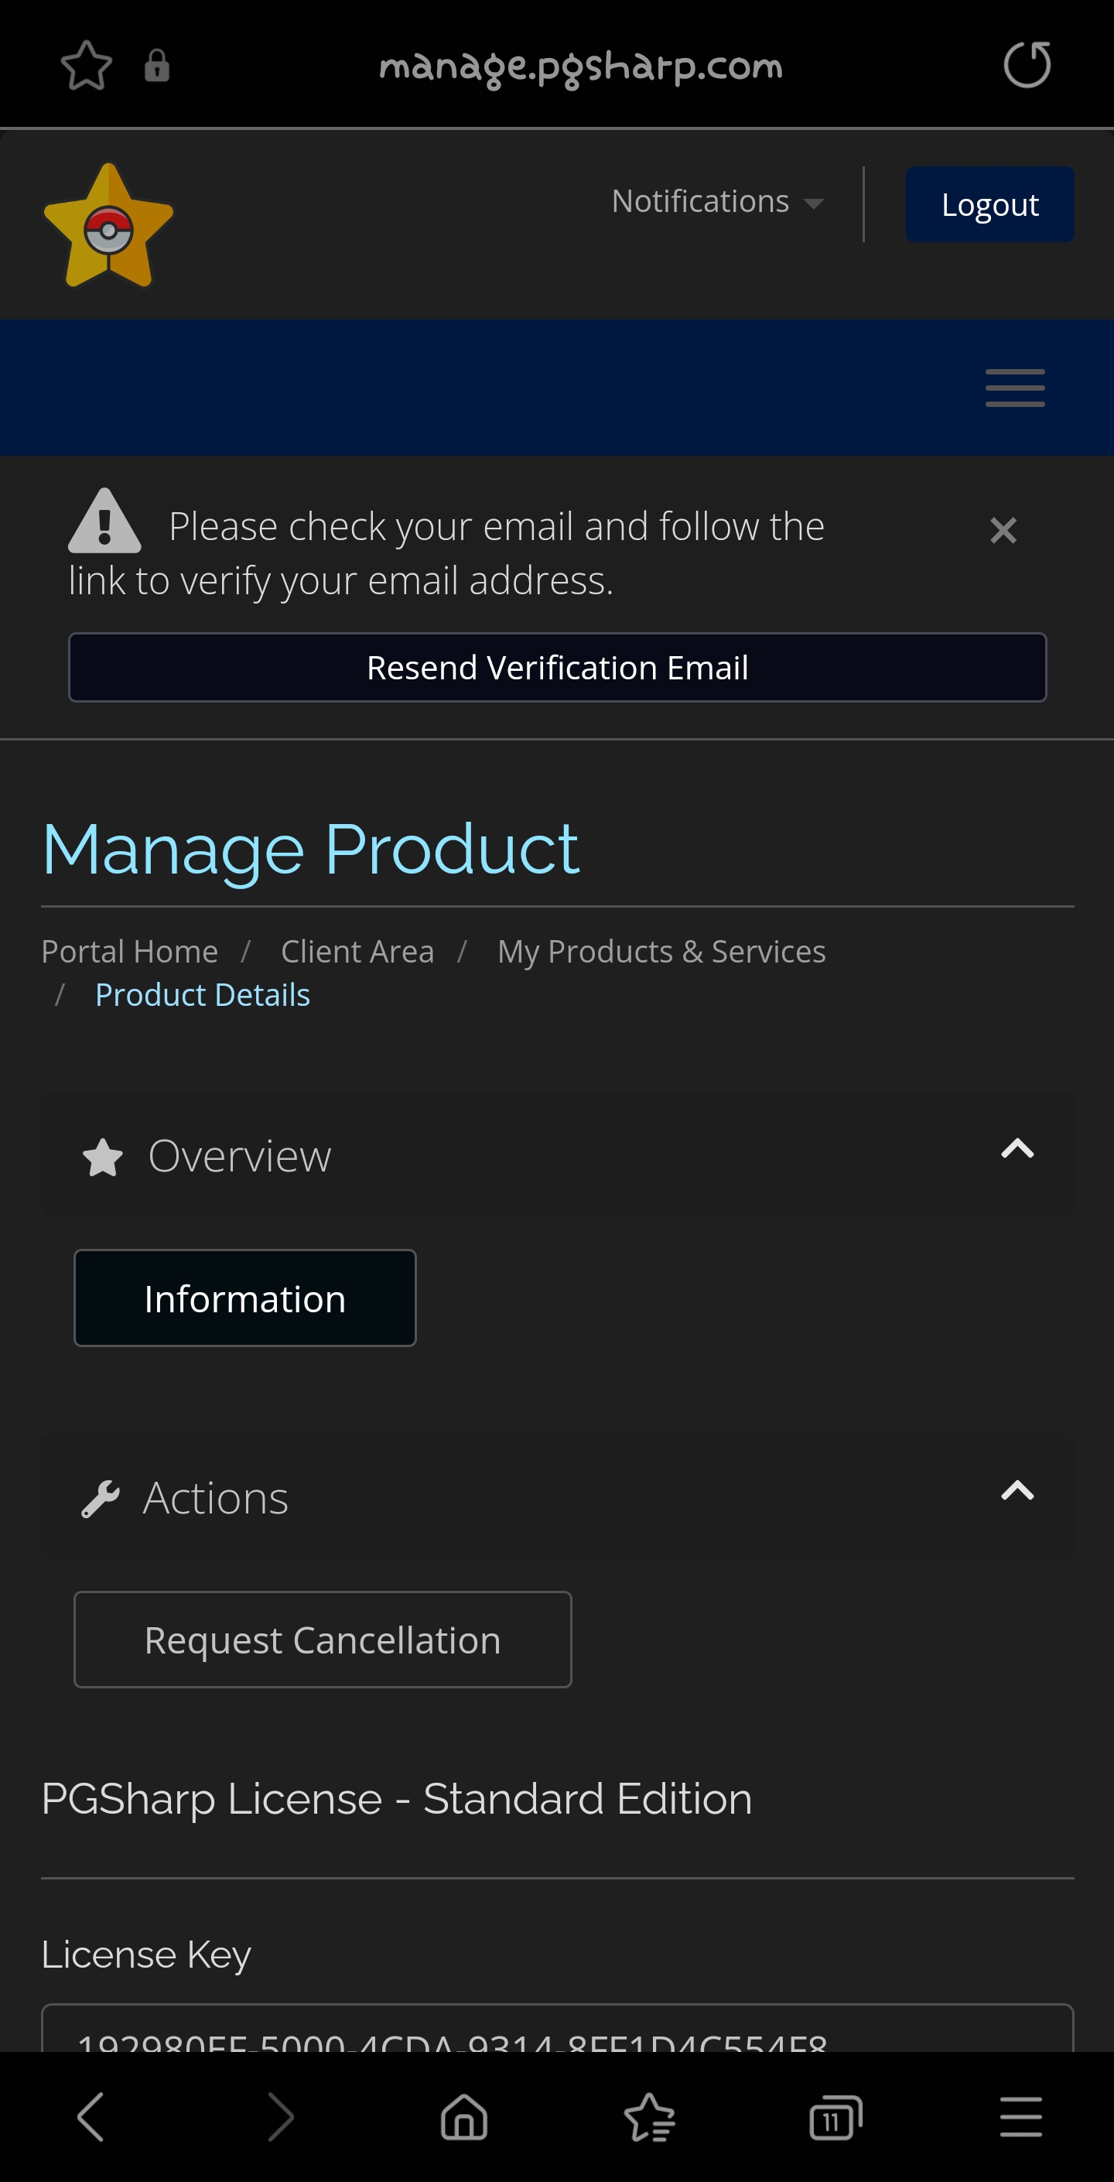
Task: Click Product Details breadcrumb
Action: click(203, 994)
